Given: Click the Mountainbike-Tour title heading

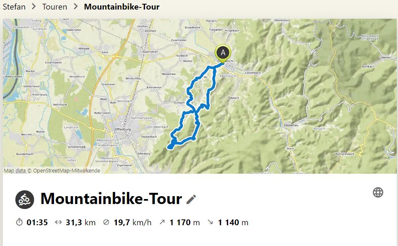Looking at the screenshot, I should point(111,199).
